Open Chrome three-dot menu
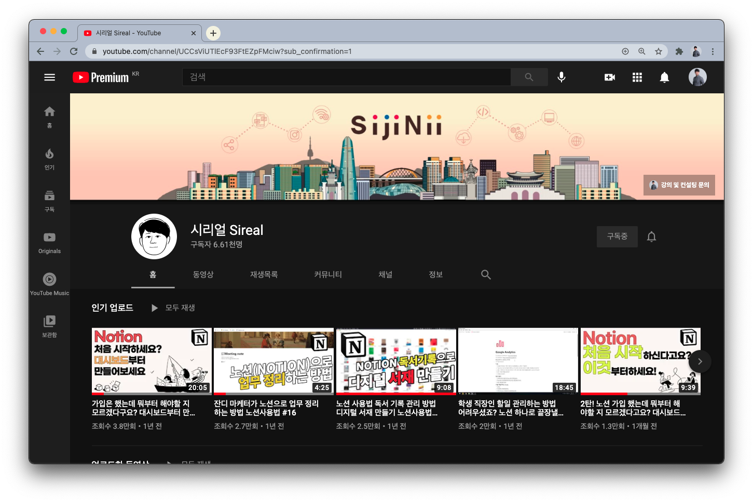 (x=713, y=51)
